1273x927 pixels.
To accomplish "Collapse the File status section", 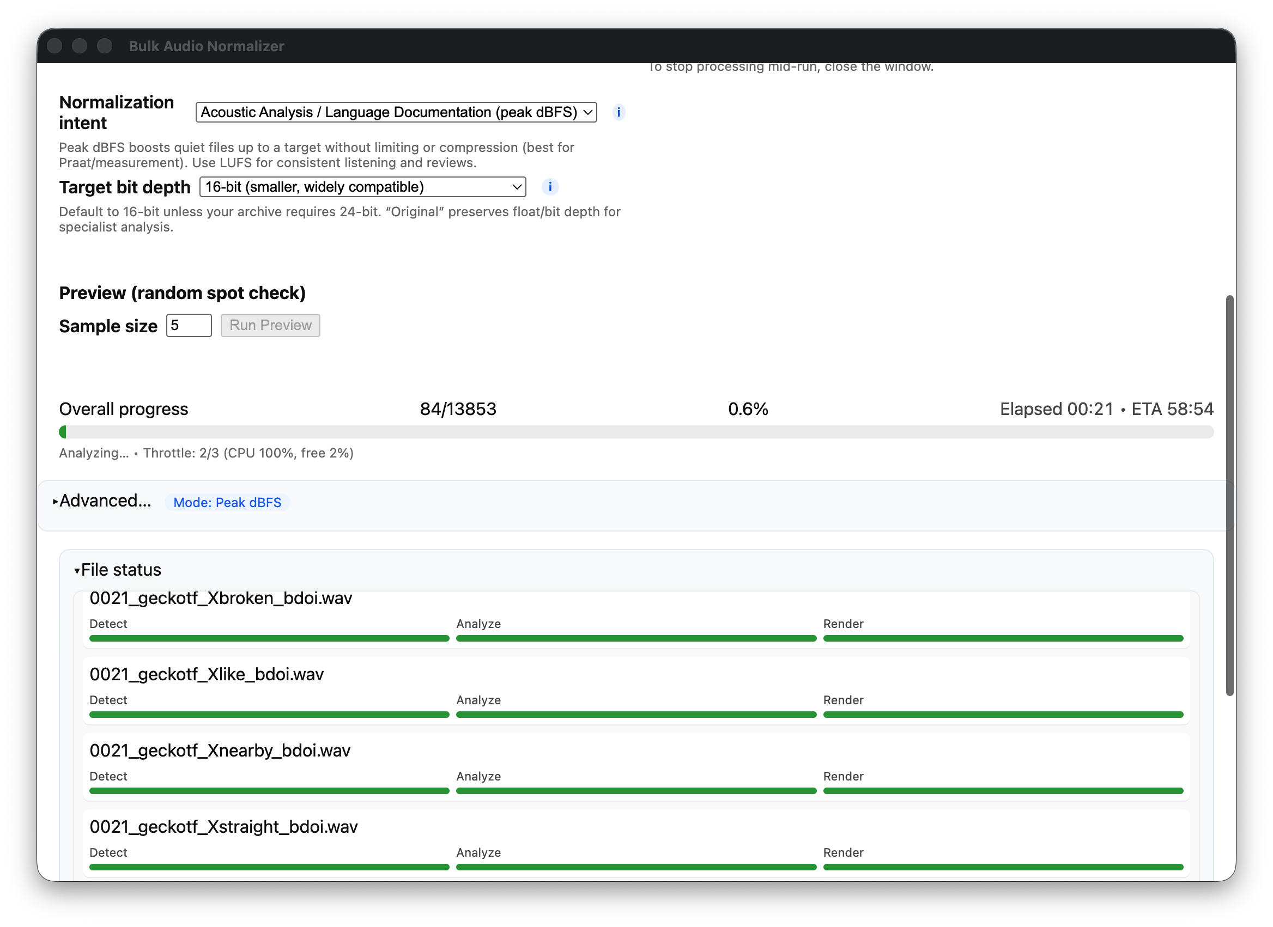I will [119, 570].
